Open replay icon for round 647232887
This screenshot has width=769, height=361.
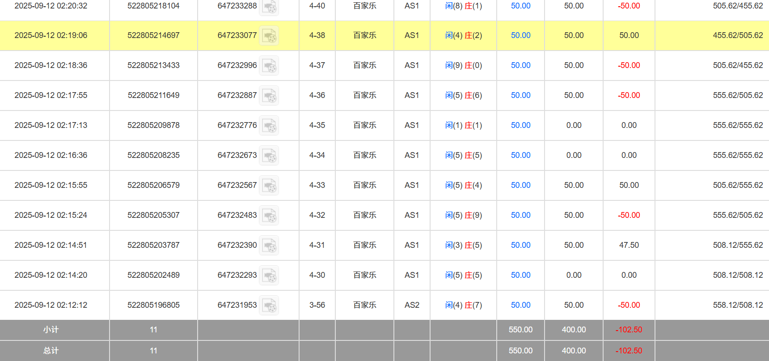[269, 96]
